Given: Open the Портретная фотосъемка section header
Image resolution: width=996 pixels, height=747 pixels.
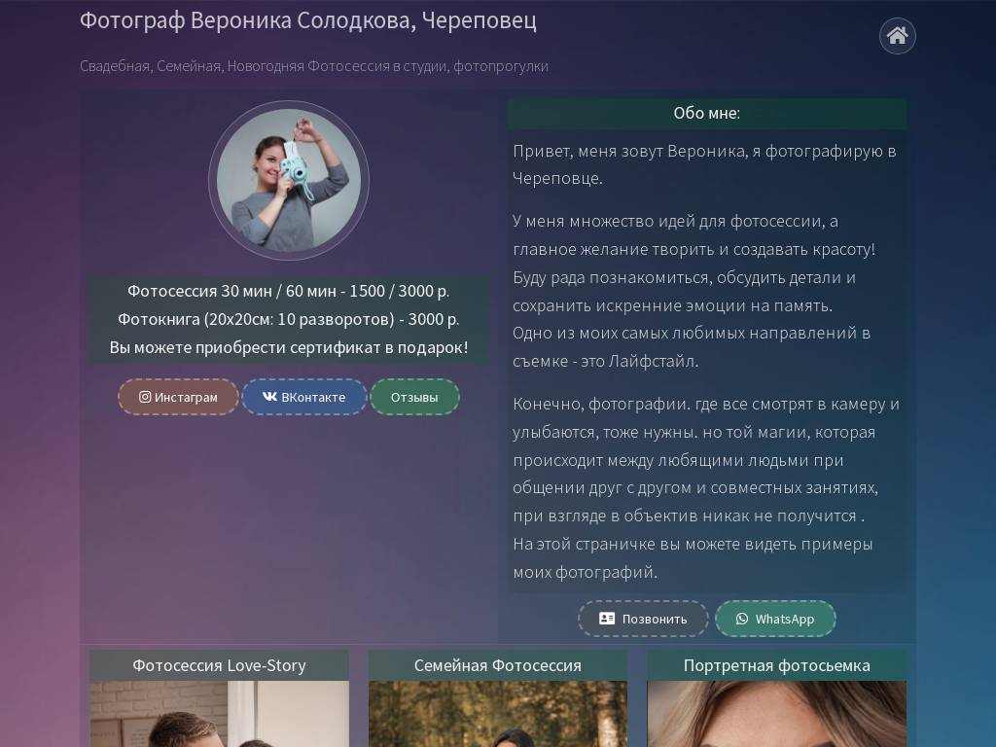Looking at the screenshot, I should (x=776, y=665).
